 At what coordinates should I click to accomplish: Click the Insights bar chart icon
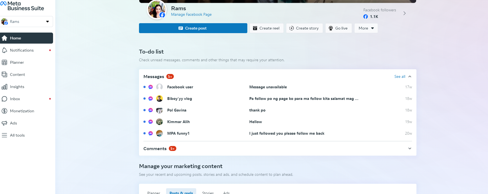[x=4, y=87]
